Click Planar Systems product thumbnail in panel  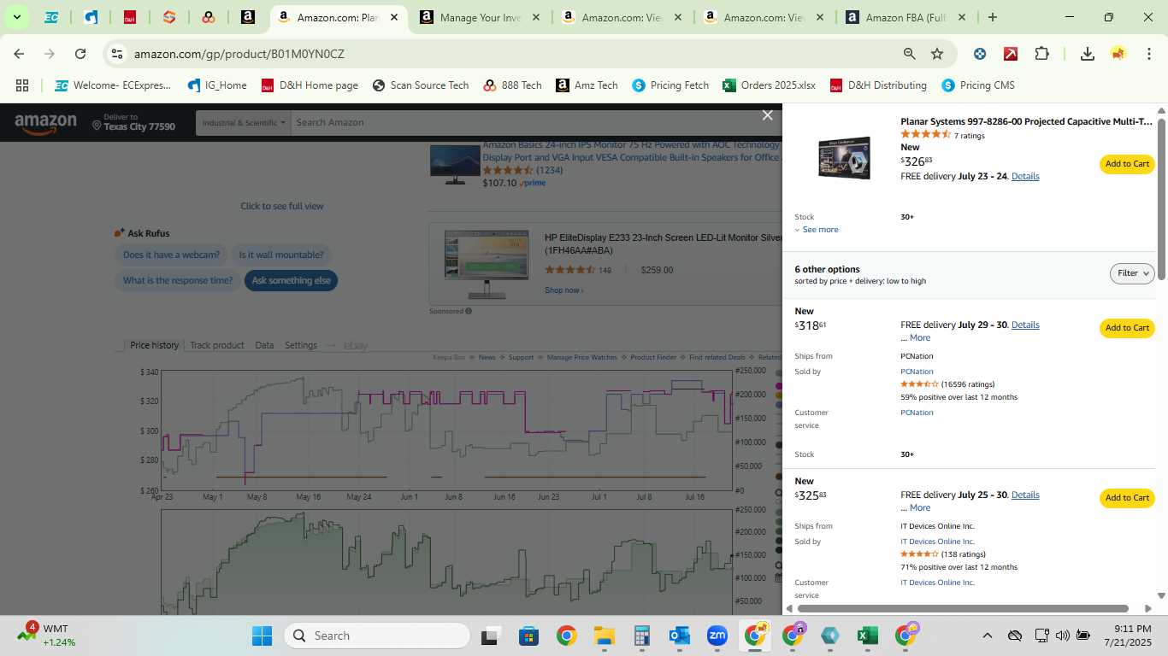(844, 157)
